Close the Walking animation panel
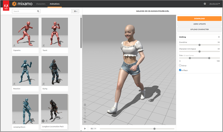Viewport: 223px width, 132px height. pyautogui.click(x=219, y=37)
